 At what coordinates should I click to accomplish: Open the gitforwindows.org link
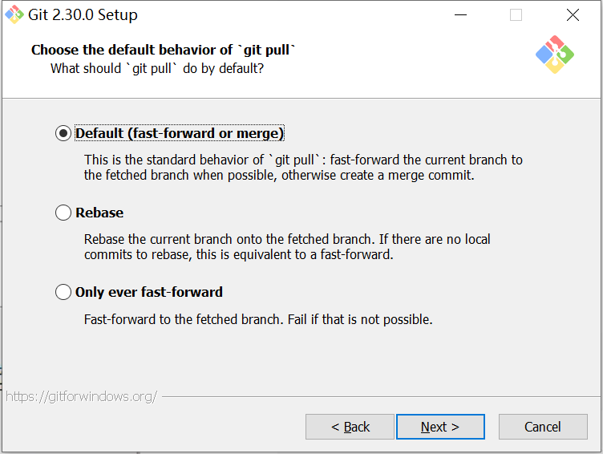(x=81, y=396)
